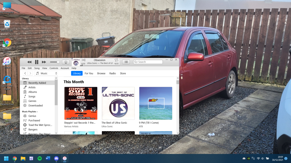Open the File menu
The image size is (291, 163).
tap(23, 68)
